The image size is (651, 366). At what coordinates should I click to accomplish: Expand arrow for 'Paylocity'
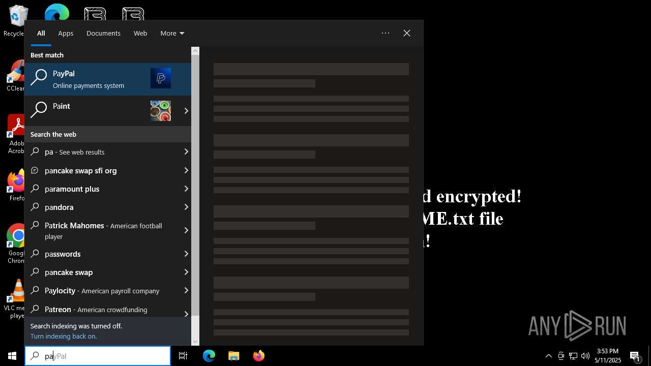coord(186,290)
